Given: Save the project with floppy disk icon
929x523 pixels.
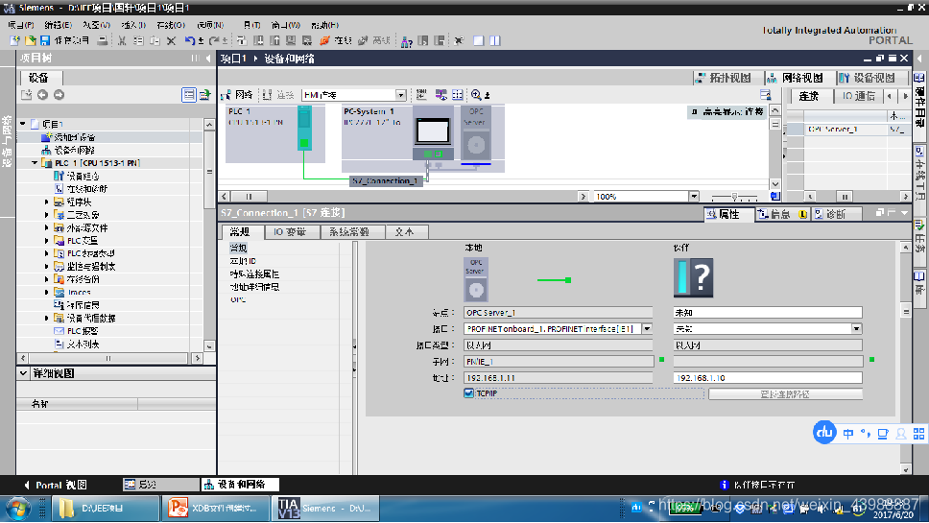Looking at the screenshot, I should tap(44, 41).
